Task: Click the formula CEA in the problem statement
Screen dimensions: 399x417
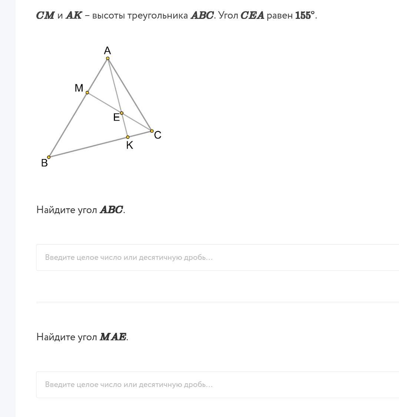Action: [x=252, y=16]
